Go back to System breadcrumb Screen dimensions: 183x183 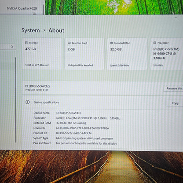(x=31, y=30)
